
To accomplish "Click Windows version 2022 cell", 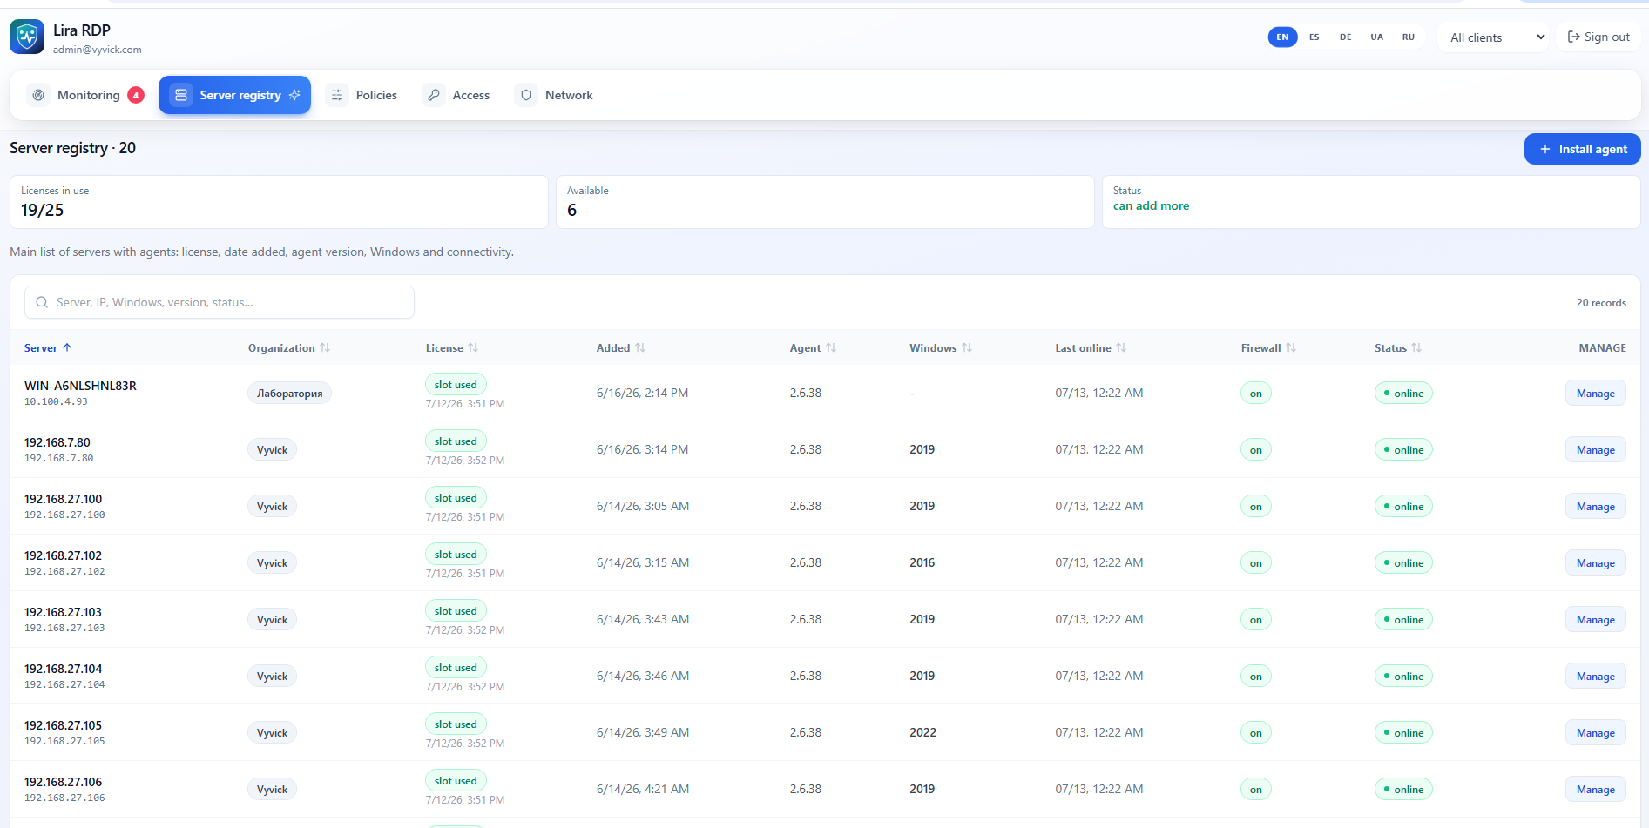I will pos(922,732).
